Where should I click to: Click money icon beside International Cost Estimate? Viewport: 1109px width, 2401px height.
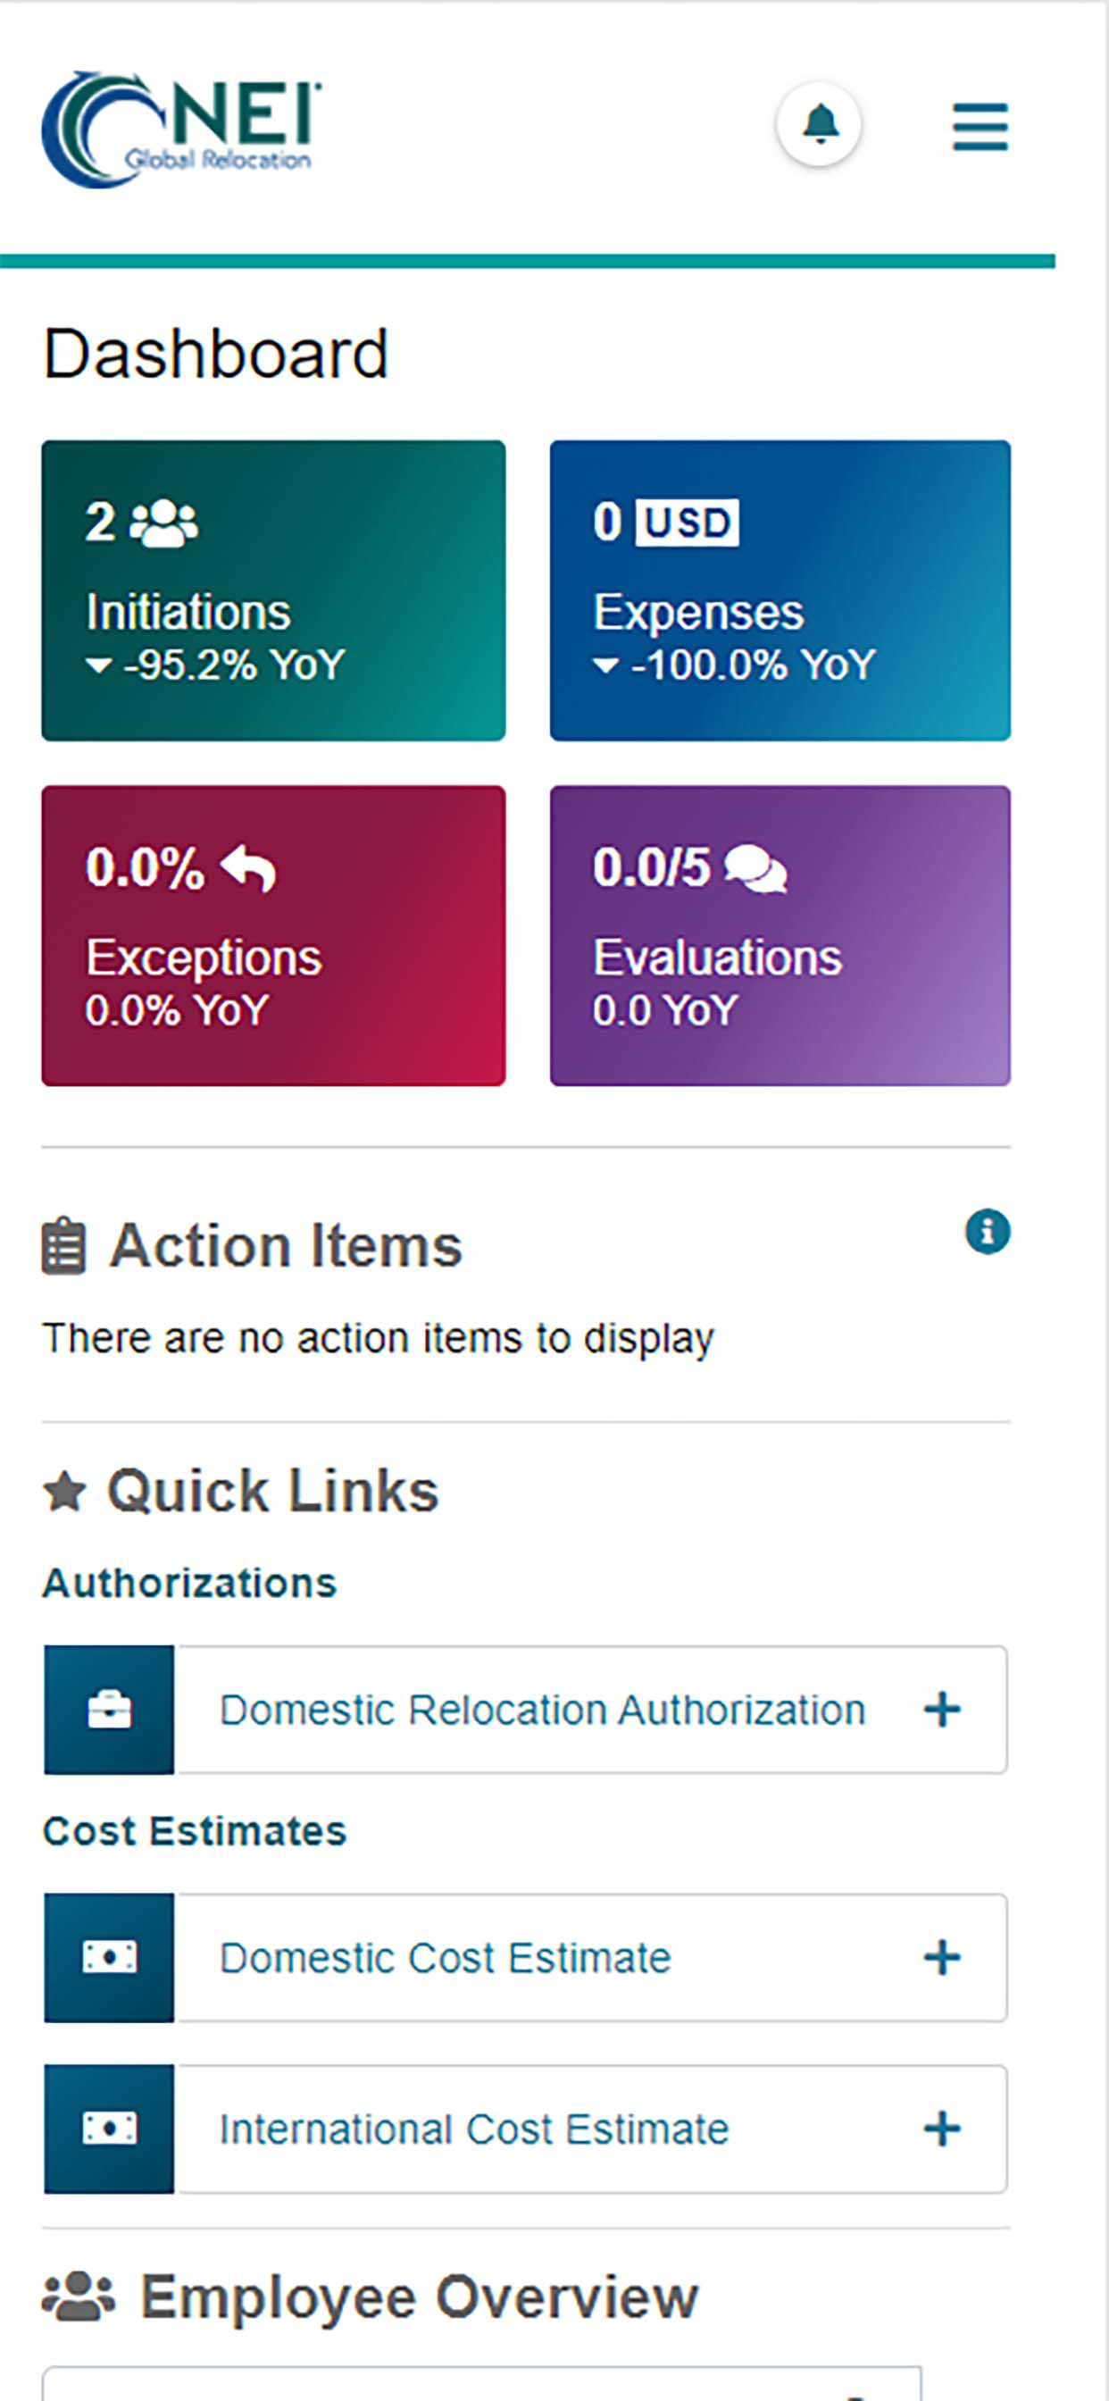click(x=109, y=2129)
